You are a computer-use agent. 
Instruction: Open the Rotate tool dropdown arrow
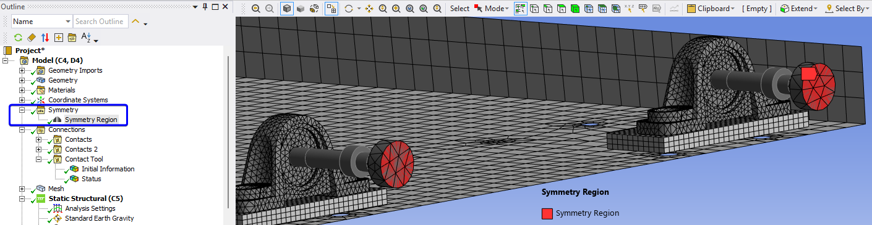coord(359,9)
